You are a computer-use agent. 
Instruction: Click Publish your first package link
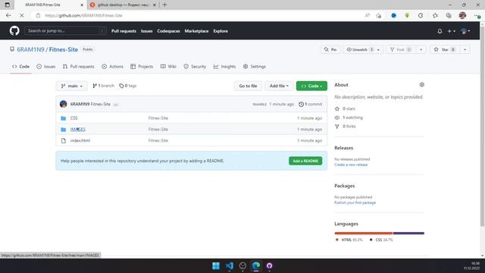tap(355, 202)
